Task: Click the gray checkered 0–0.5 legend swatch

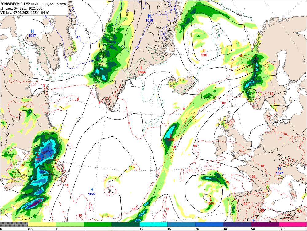Action: tap(14, 224)
